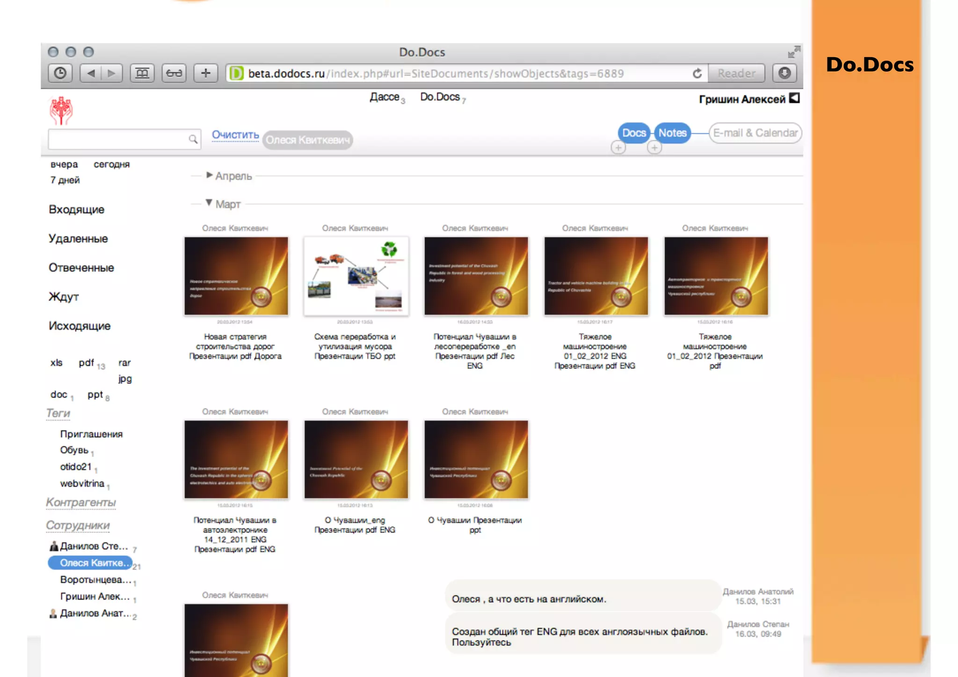Toggle the Notes pill button
The height and width of the screenshot is (677, 958).
click(672, 133)
